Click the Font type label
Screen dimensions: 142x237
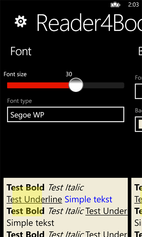(20, 101)
